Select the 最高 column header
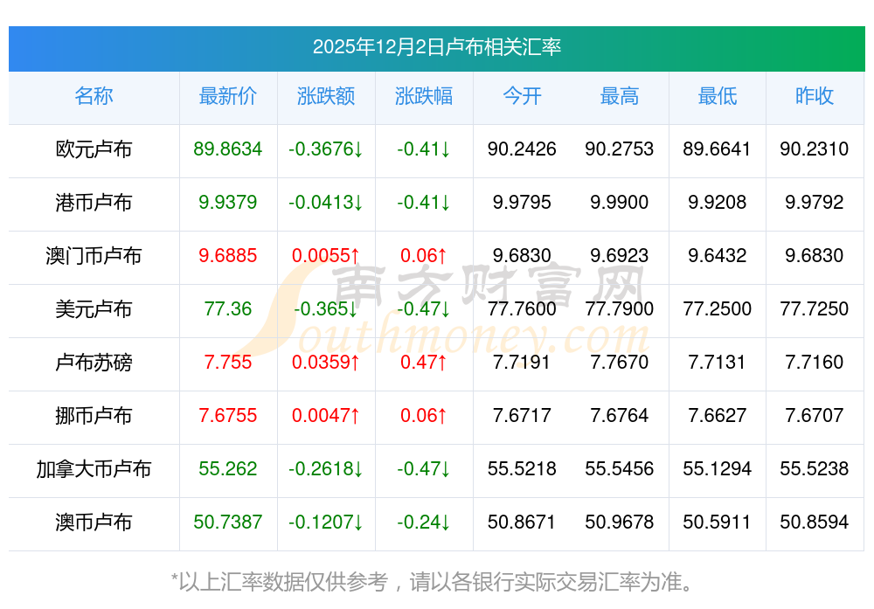Viewport: 874px width, 609px height. click(620, 96)
